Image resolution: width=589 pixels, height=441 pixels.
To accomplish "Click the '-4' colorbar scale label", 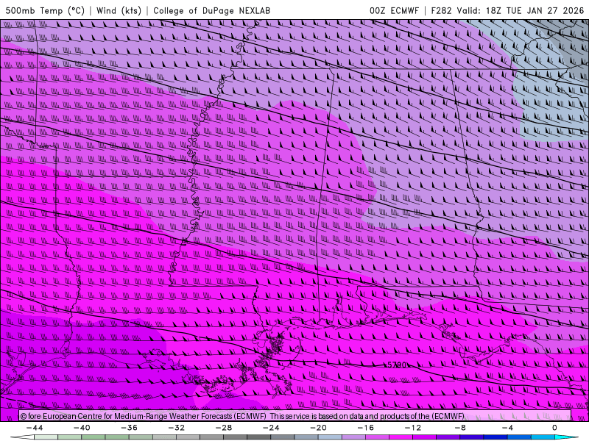I will [508, 428].
